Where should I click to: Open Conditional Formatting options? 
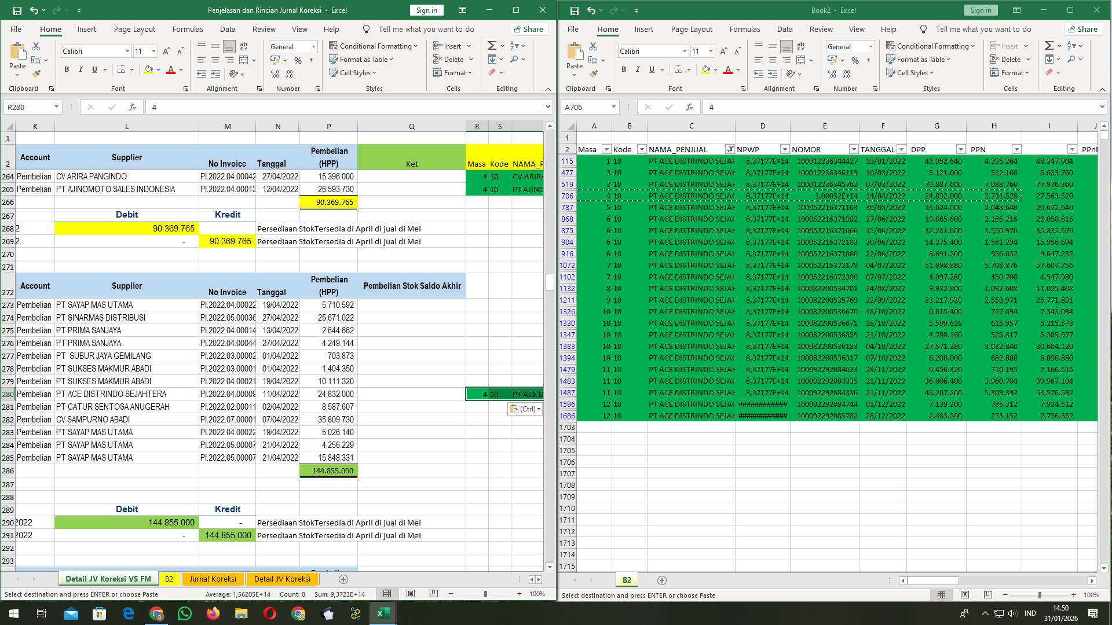373,46
